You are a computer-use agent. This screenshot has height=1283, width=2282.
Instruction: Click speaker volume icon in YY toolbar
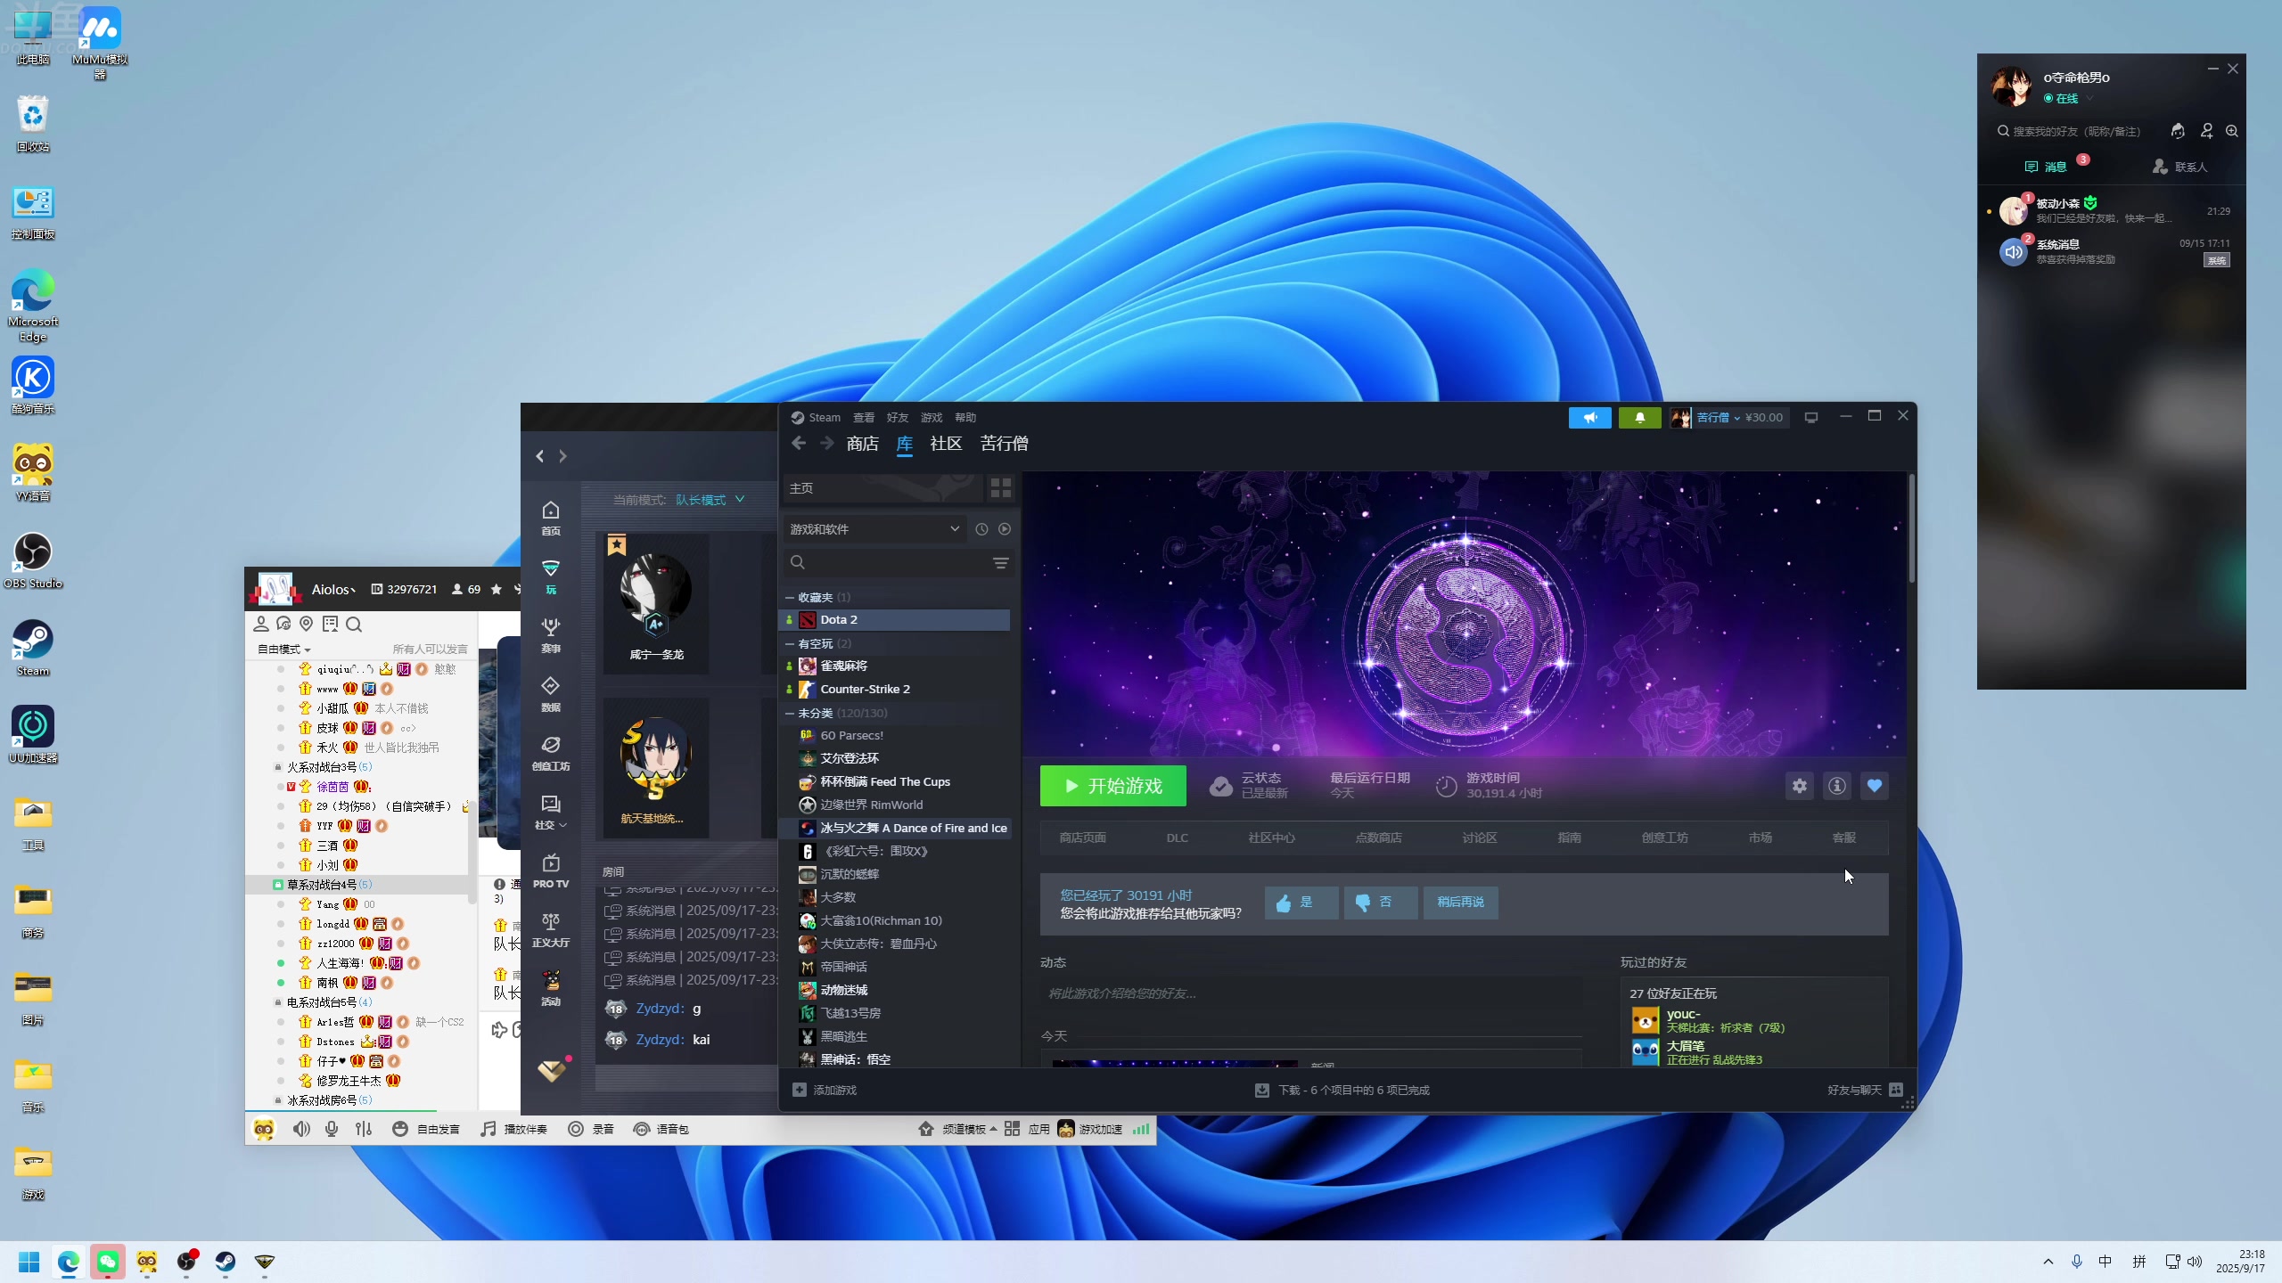click(302, 1129)
